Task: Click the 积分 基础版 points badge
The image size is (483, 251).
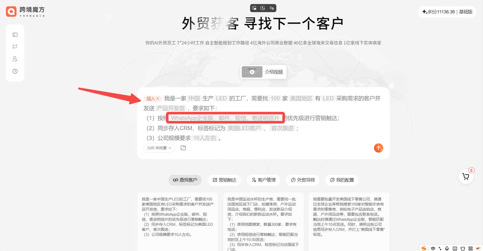Action: pyautogui.click(x=447, y=12)
